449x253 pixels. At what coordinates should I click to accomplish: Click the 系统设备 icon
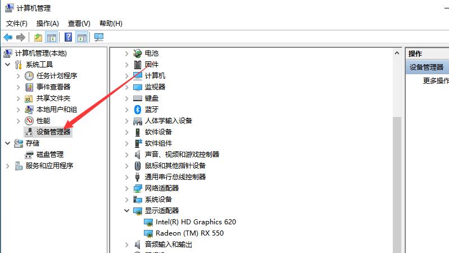pos(138,200)
